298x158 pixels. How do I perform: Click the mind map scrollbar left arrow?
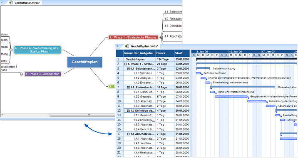click(2, 115)
